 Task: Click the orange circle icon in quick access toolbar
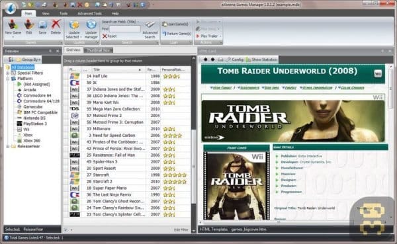(87, 5)
